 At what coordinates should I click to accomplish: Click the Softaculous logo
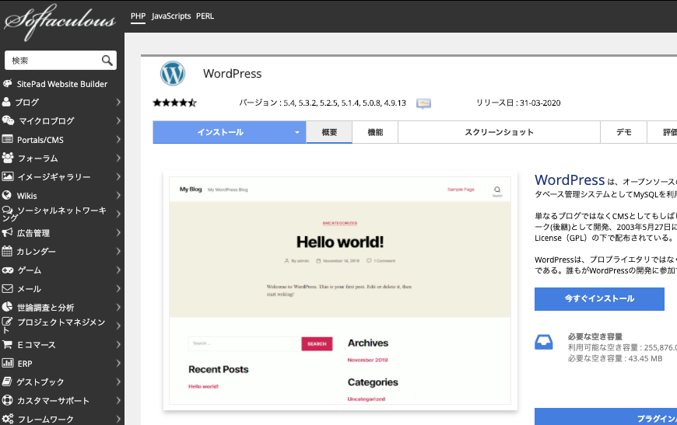(60, 22)
